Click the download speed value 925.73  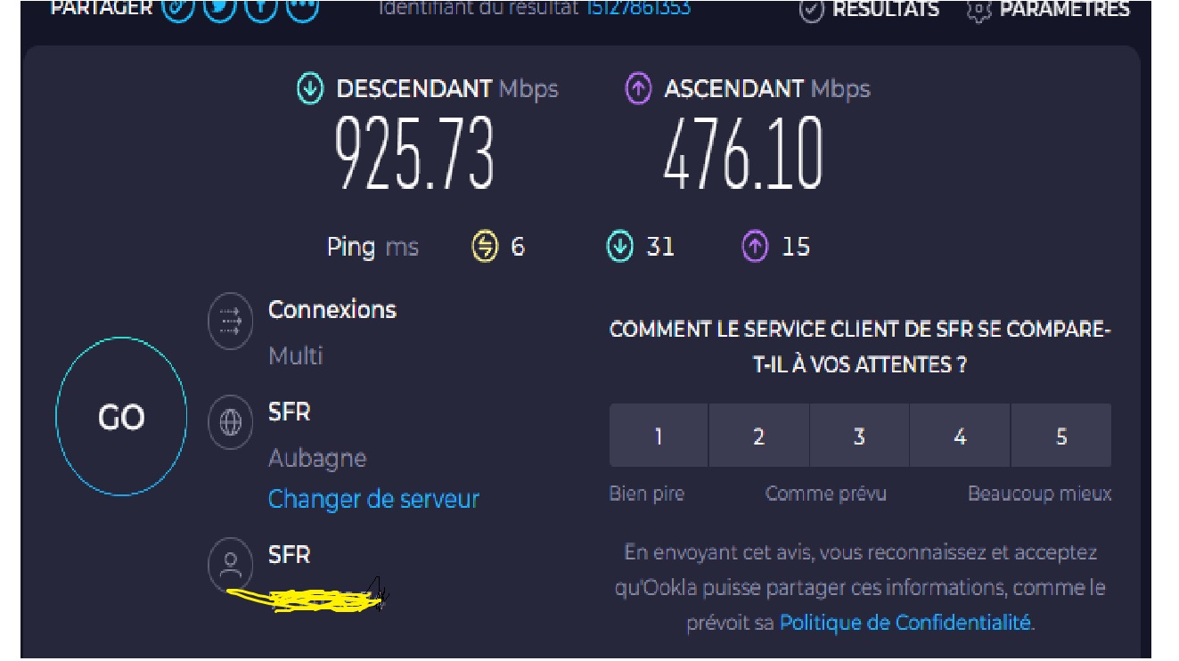coord(414,153)
